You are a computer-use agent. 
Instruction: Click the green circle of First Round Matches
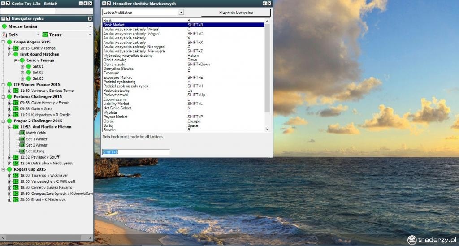point(16,54)
